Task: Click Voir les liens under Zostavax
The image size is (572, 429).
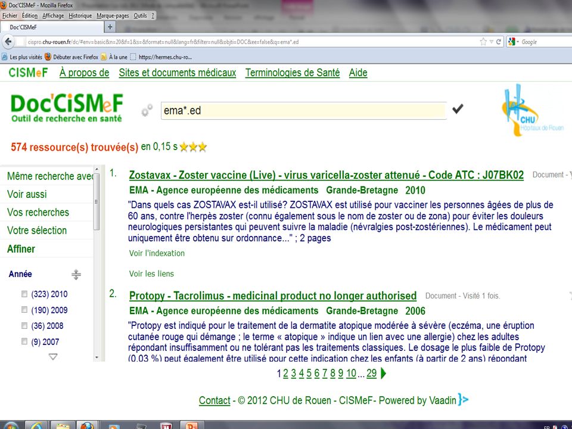Action: click(151, 273)
